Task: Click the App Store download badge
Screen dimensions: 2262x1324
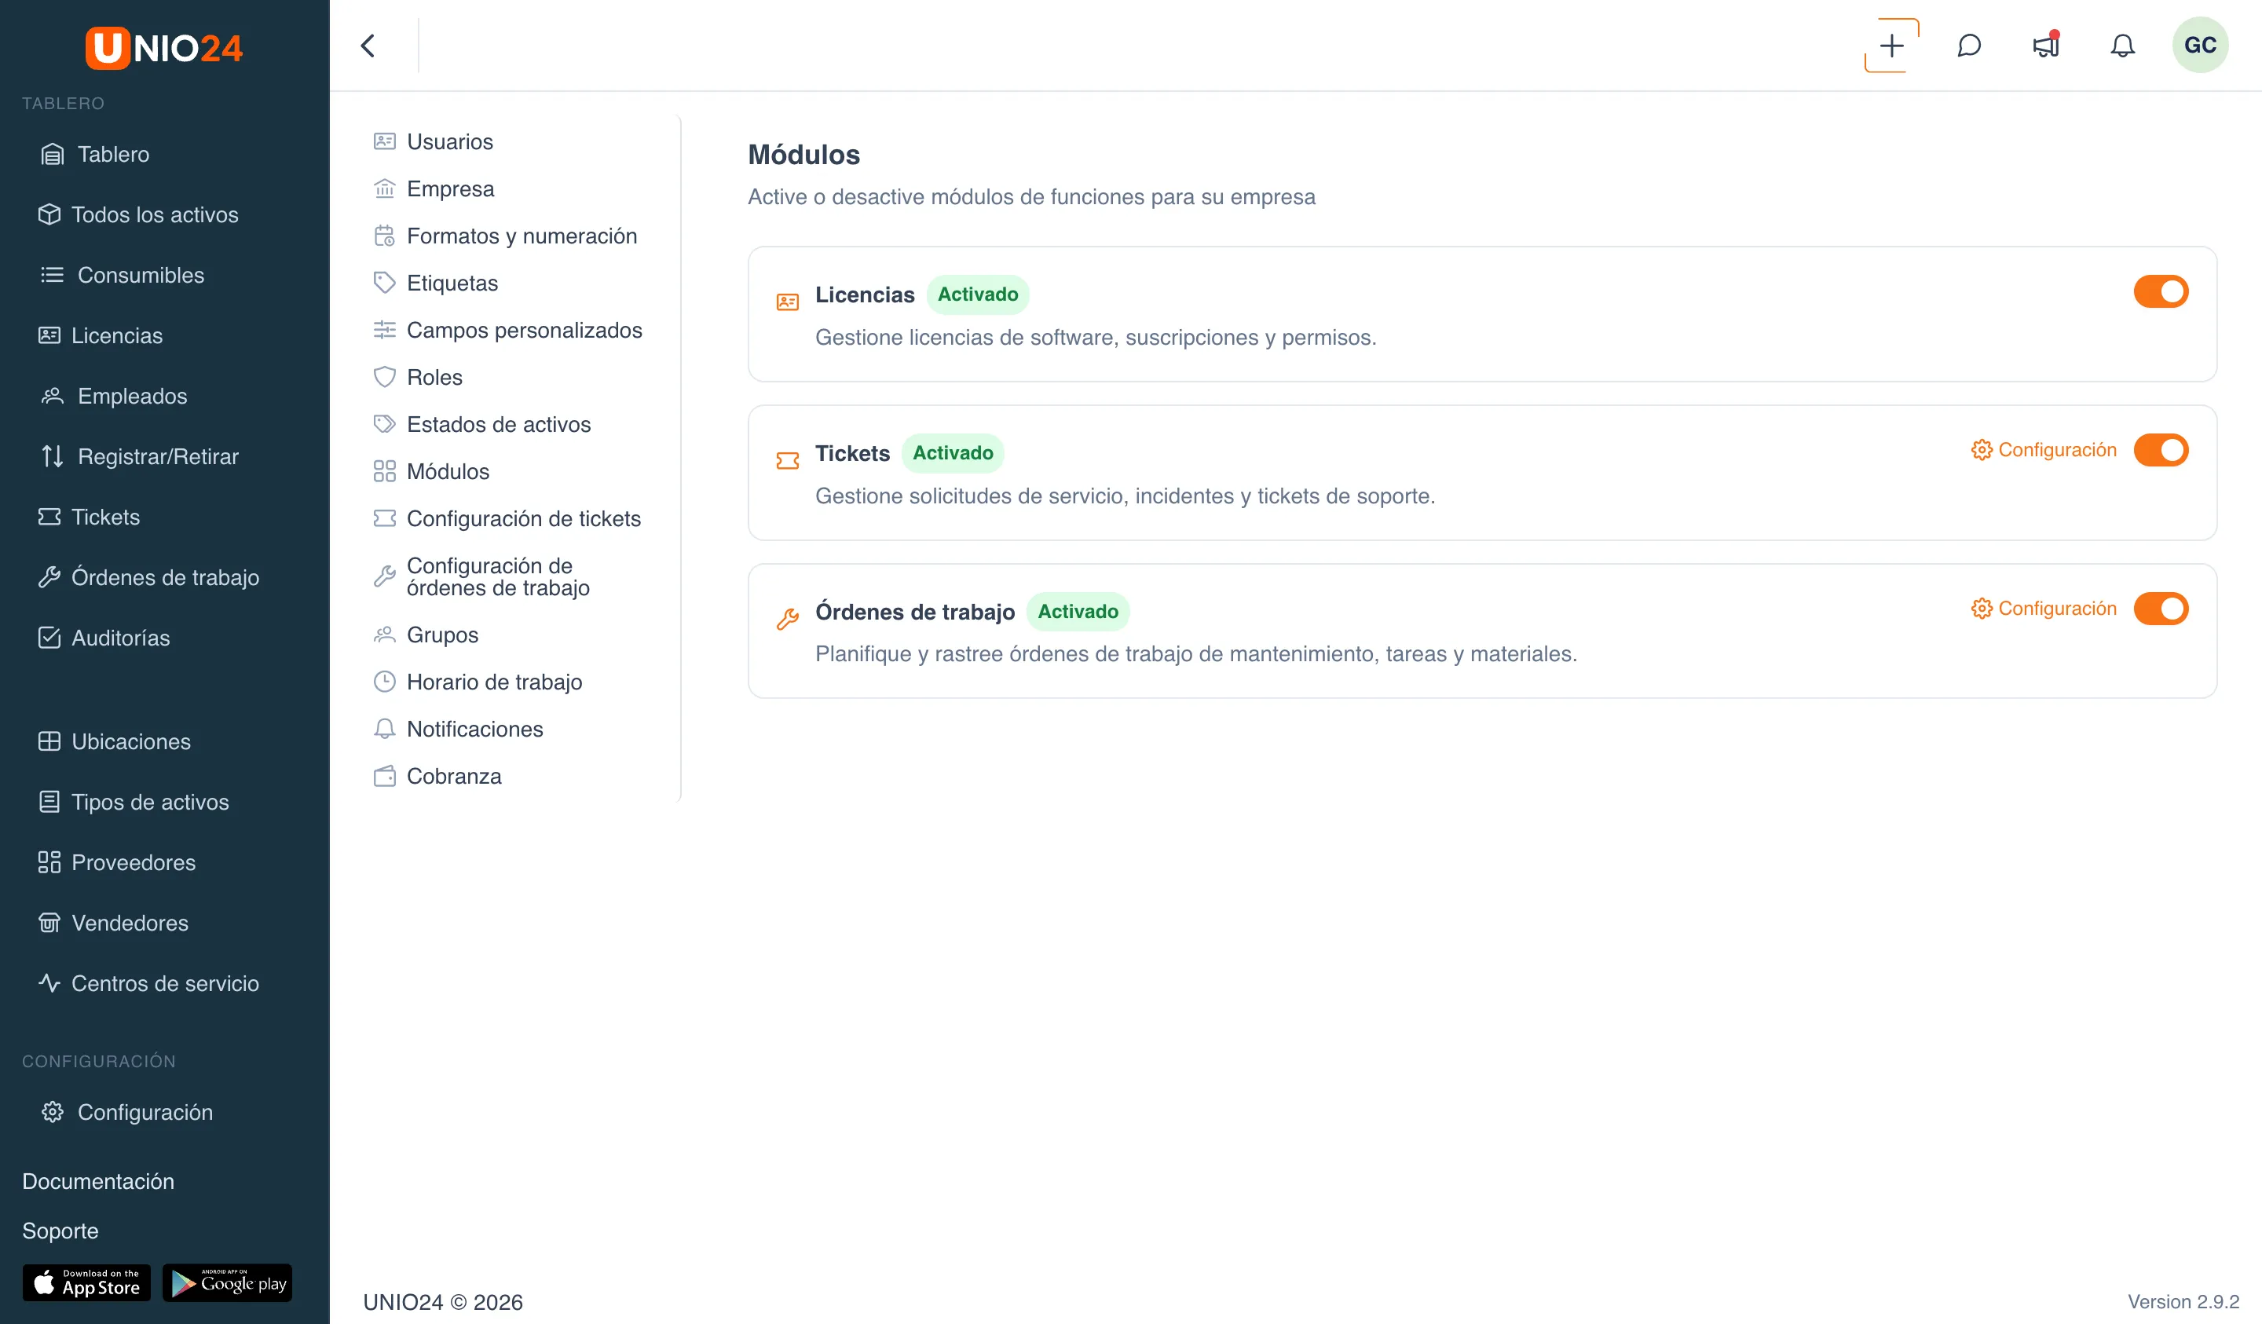Action: coord(86,1282)
